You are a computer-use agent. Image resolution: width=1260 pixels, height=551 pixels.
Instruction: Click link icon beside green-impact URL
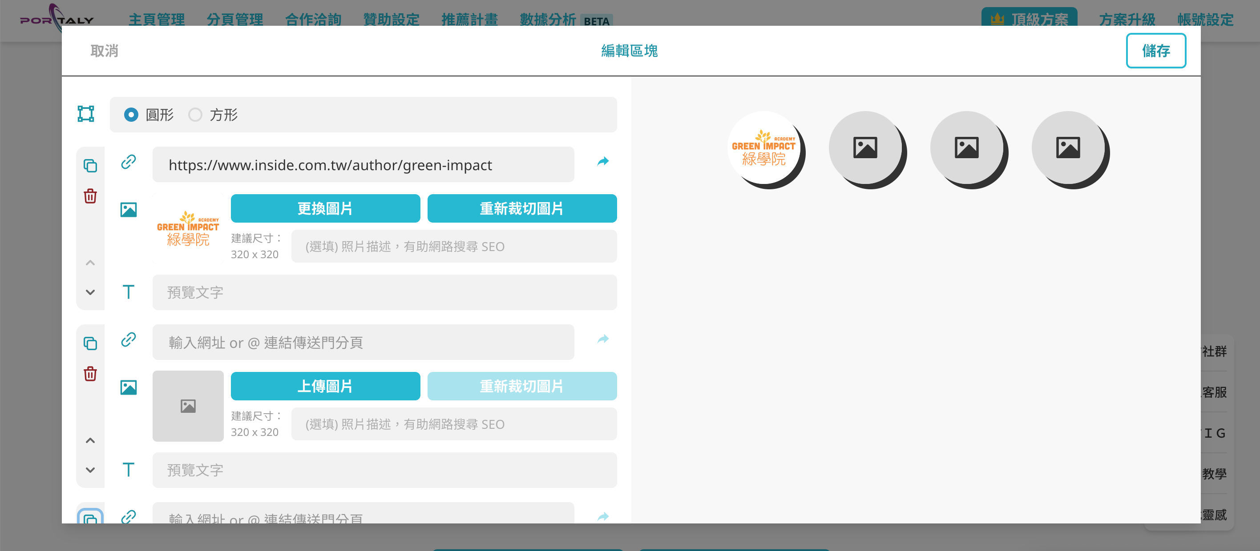click(128, 162)
